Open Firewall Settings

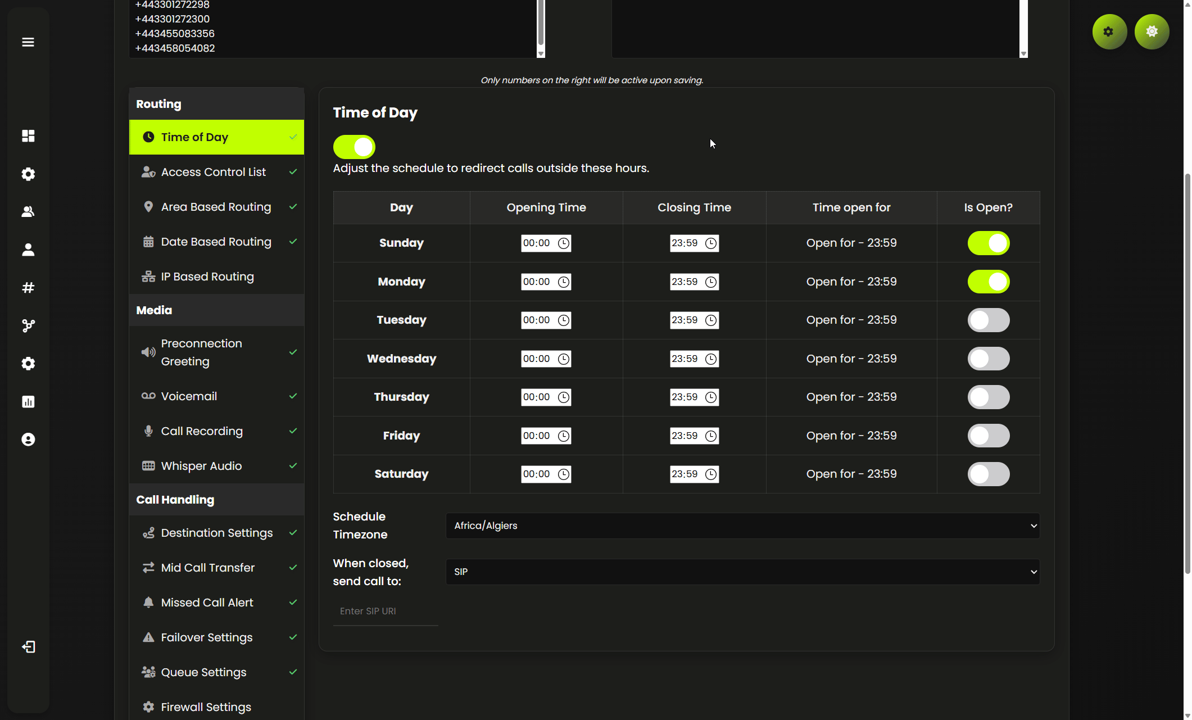216,707
